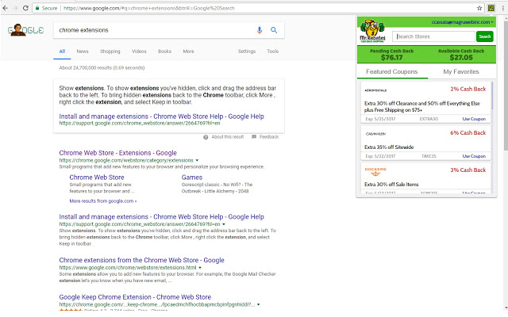Open the Chrome three-dot menu
Screen dimensions: 508x317
(x=502, y=8)
